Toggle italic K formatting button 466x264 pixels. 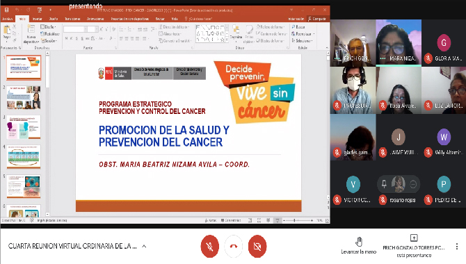pos(72,38)
